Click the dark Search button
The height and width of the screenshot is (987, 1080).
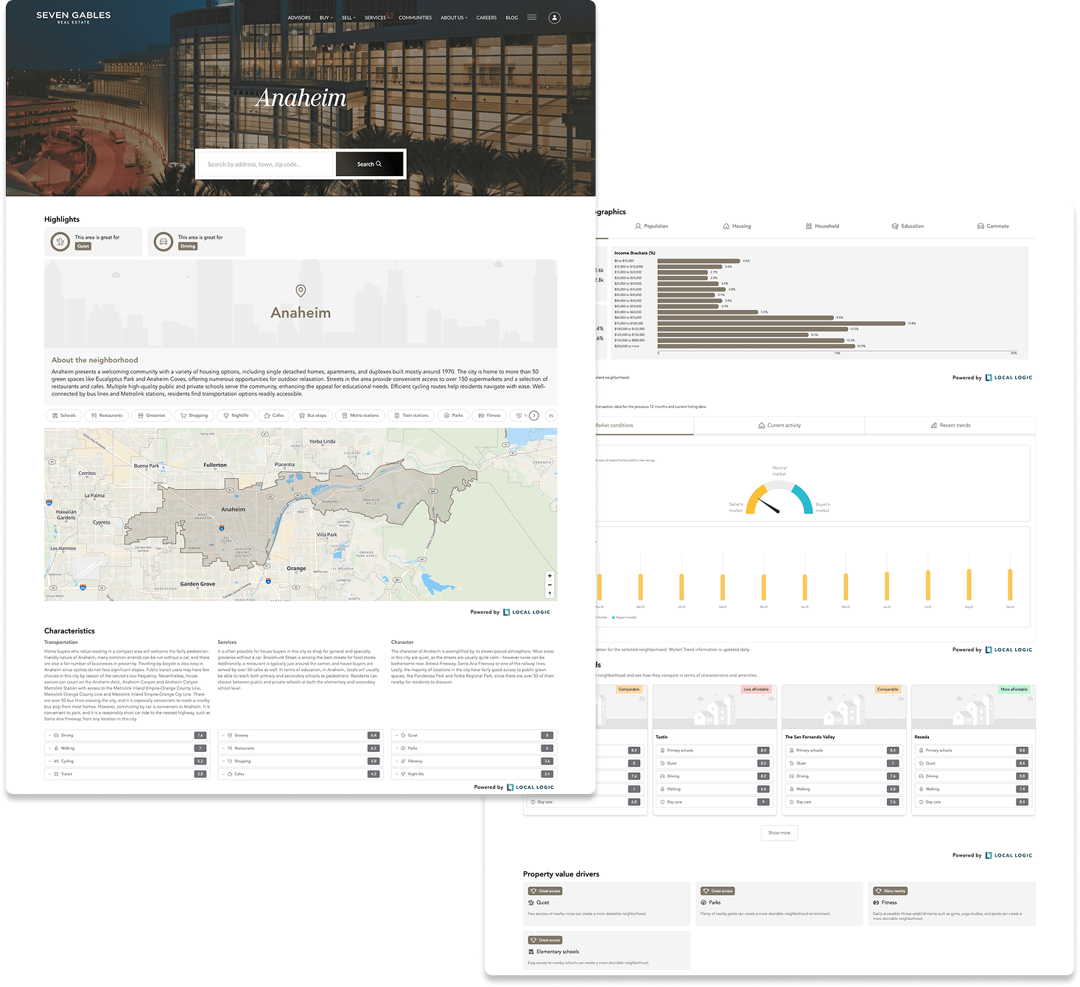pos(369,164)
